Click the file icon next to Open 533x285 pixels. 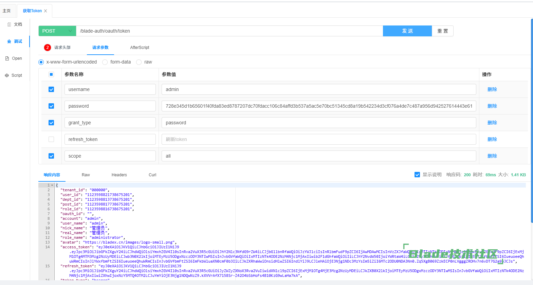click(7, 58)
